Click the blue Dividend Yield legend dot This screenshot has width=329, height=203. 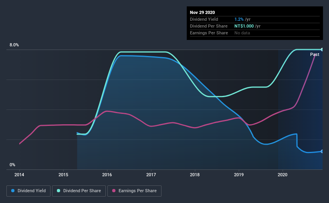pyautogui.click(x=13, y=191)
